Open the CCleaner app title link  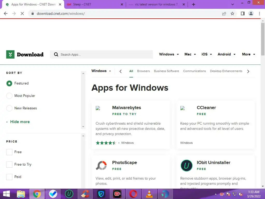click(206, 108)
